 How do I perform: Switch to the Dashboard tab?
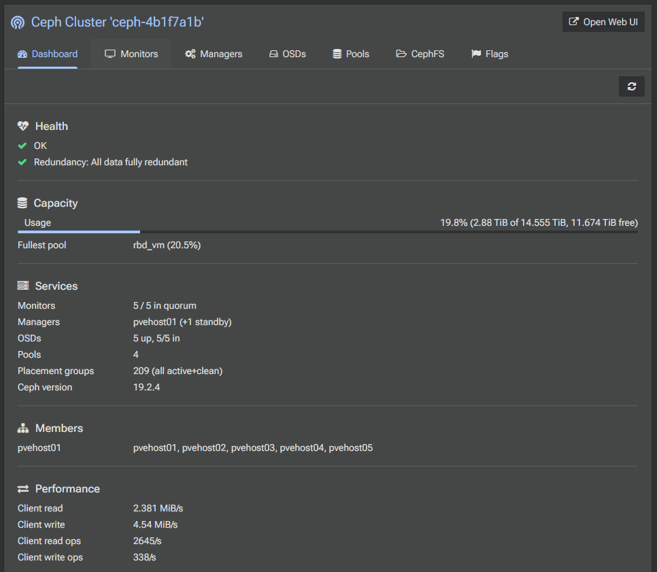pyautogui.click(x=48, y=54)
